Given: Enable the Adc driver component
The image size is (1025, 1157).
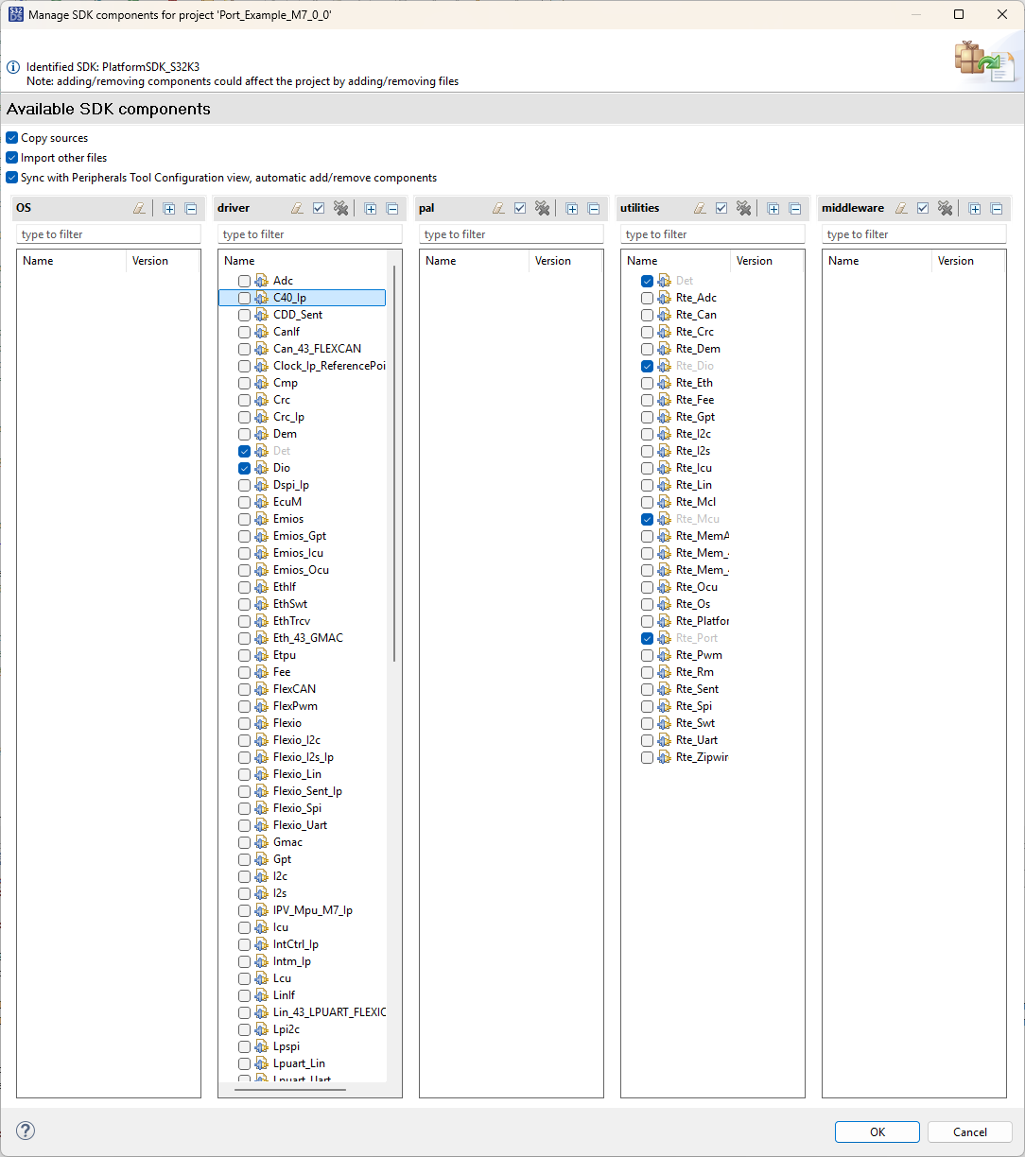Looking at the screenshot, I should pyautogui.click(x=244, y=280).
